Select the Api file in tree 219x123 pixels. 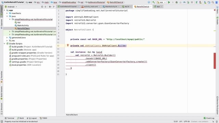[19, 22]
